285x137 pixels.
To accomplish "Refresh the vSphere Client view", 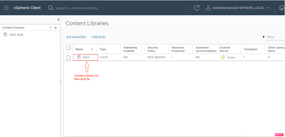I will (197, 8).
